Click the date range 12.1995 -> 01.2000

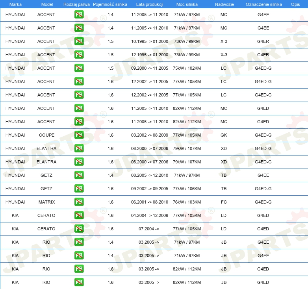150,55
